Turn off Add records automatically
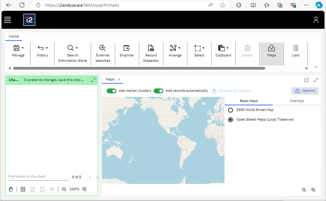The image size is (326, 201). click(158, 91)
